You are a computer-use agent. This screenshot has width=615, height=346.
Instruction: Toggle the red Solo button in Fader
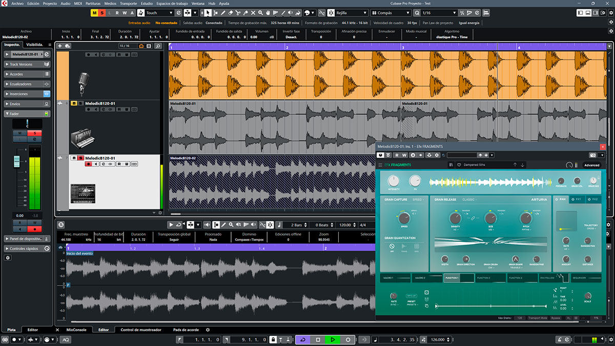35,133
